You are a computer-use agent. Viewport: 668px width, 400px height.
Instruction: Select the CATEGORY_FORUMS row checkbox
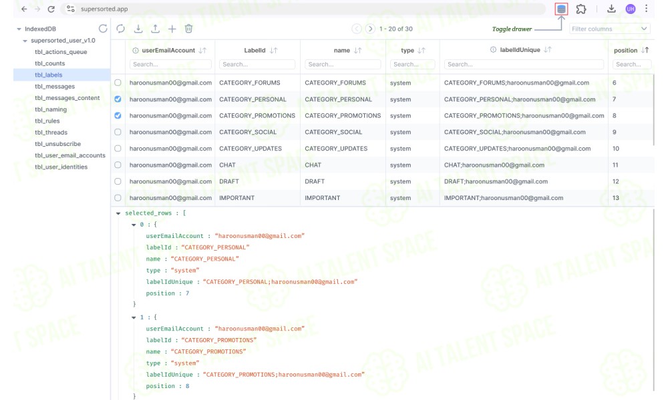point(118,83)
